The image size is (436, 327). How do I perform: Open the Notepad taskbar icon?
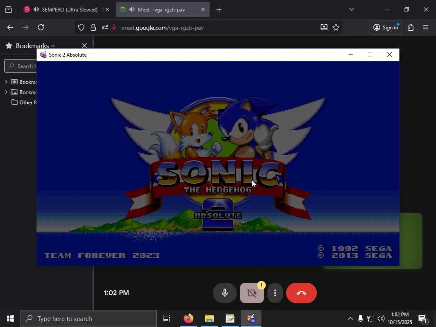230,318
